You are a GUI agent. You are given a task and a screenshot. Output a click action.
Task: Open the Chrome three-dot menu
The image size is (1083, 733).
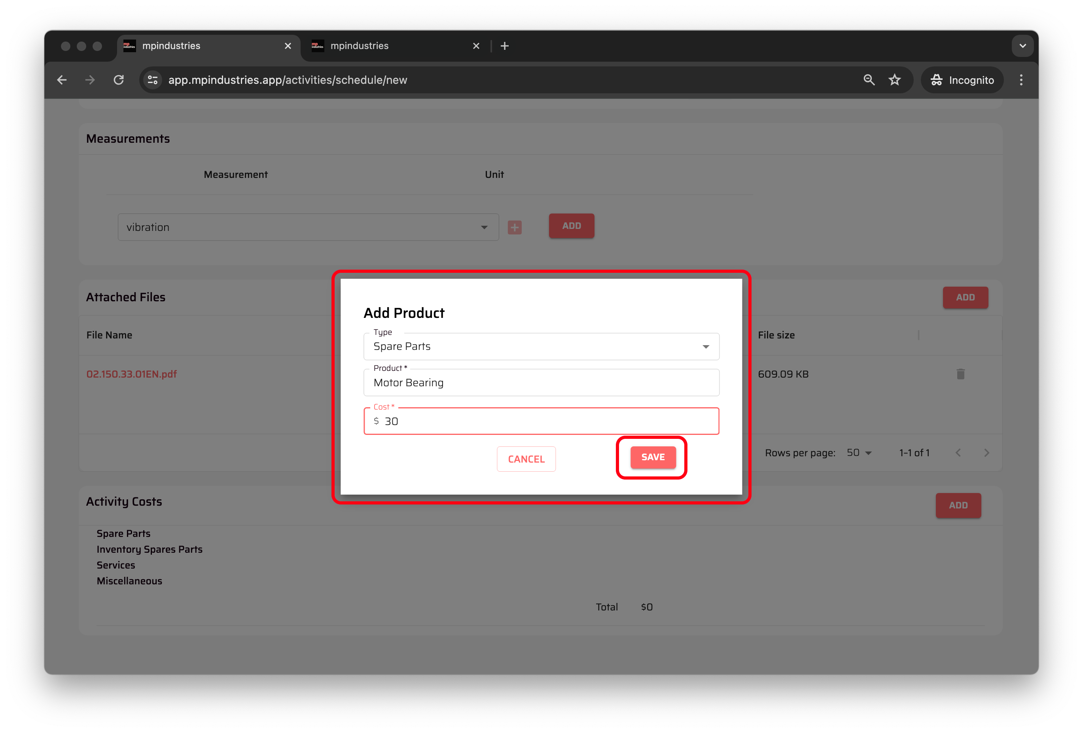pyautogui.click(x=1021, y=80)
